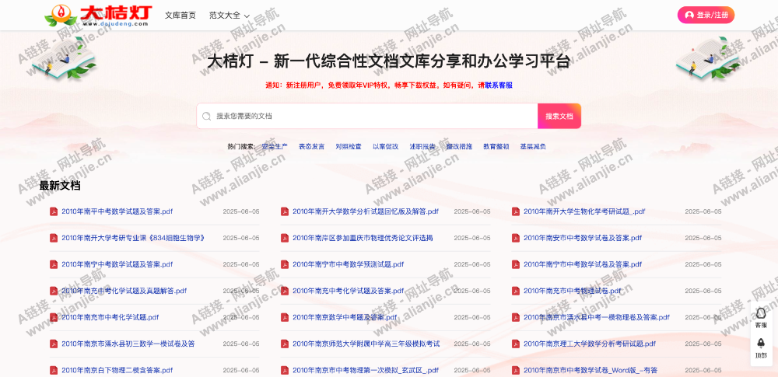Click PDF icon for 2010年南开大学考研专业课 834细胞生物学
This screenshot has height=377, width=778.
(x=54, y=238)
